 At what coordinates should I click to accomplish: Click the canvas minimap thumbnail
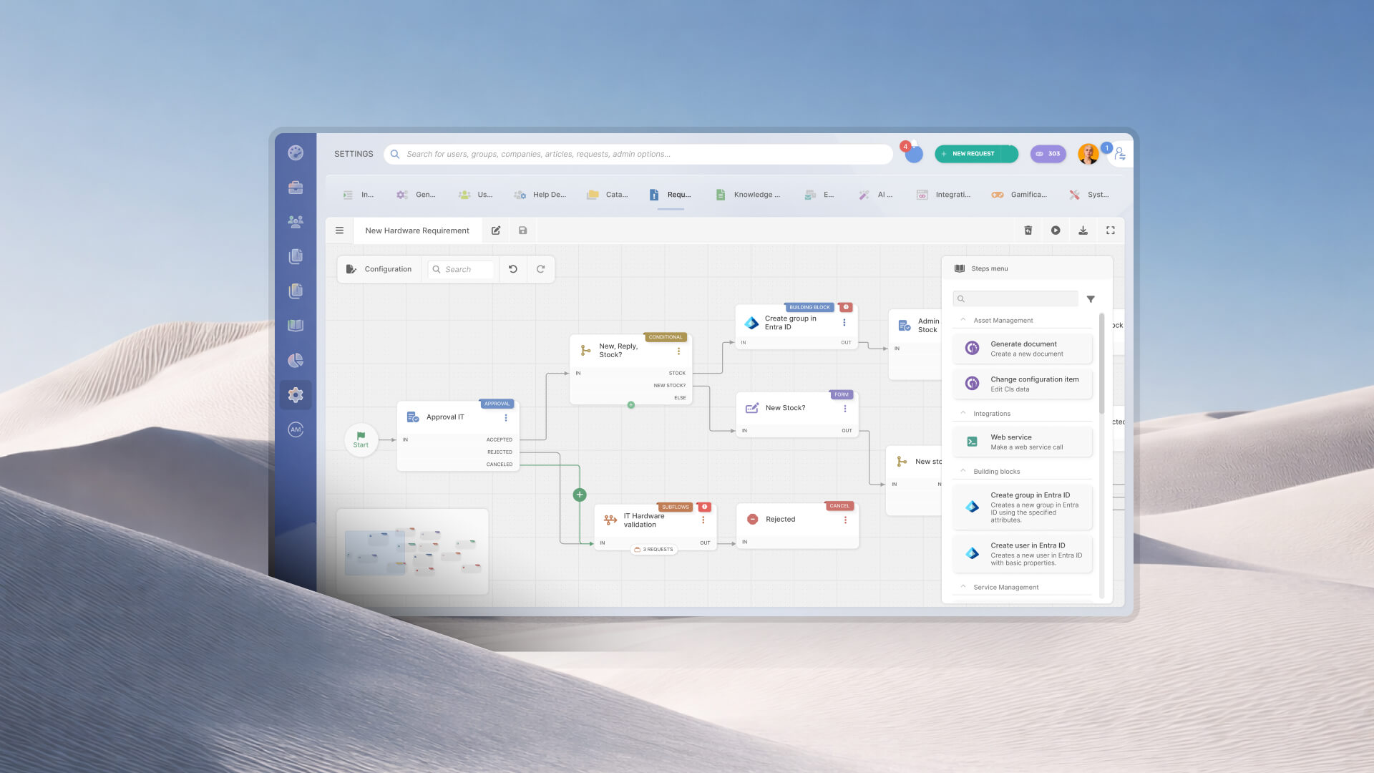[x=413, y=551]
